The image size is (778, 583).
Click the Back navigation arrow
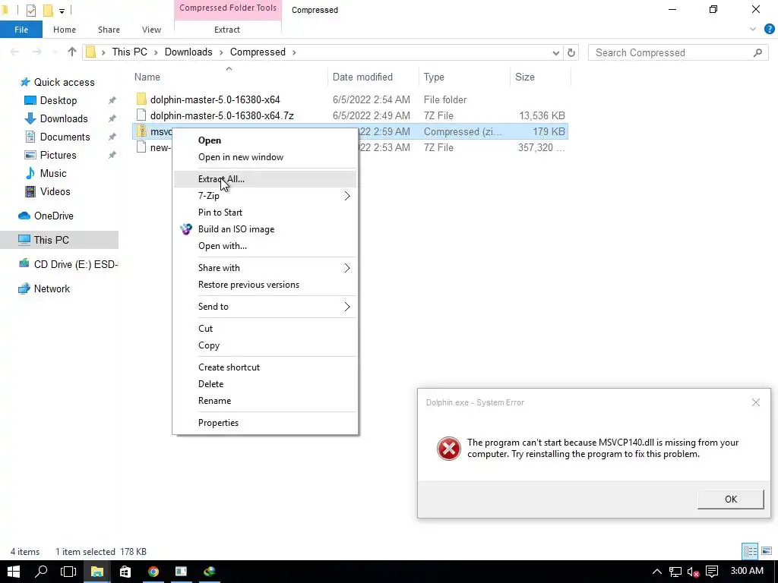15,52
